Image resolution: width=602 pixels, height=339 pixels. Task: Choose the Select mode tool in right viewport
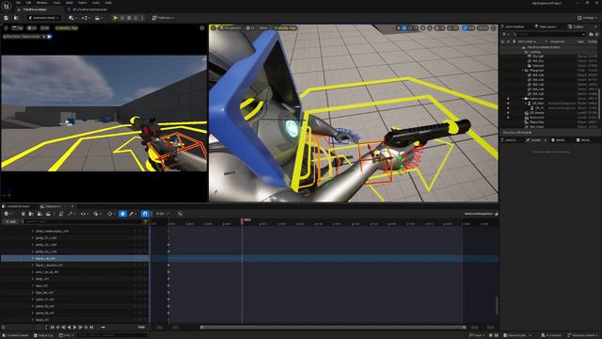[399, 28]
